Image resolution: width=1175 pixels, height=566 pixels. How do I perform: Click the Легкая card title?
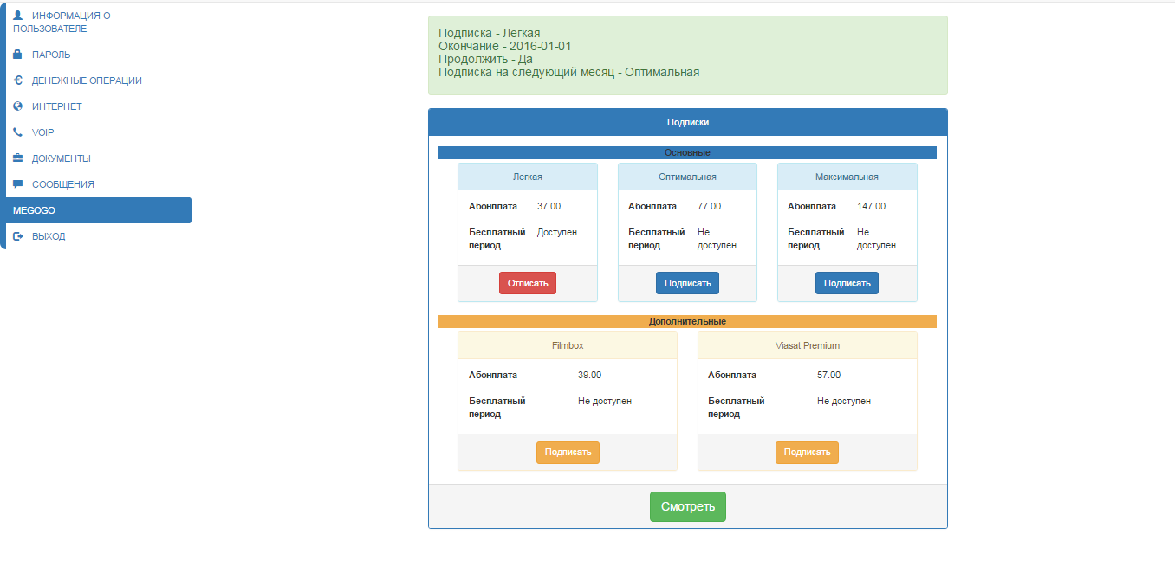[x=528, y=177]
